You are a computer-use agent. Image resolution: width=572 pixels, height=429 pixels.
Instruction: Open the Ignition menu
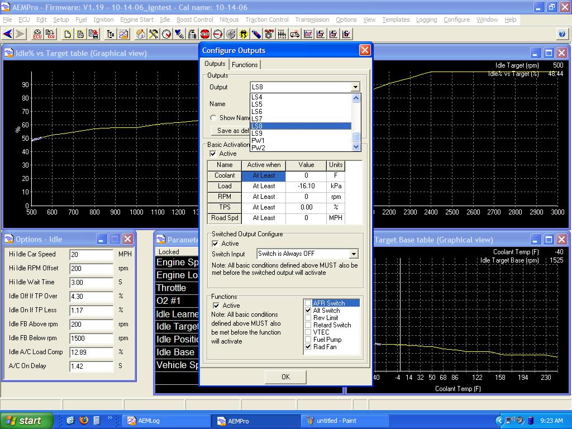pos(103,20)
